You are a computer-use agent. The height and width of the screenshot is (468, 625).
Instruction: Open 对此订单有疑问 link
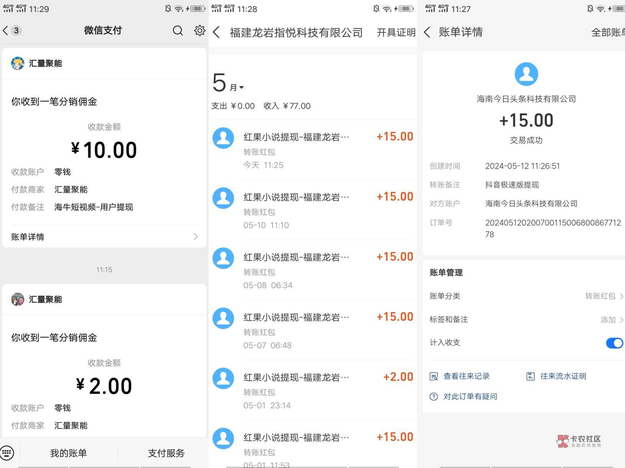click(470, 396)
